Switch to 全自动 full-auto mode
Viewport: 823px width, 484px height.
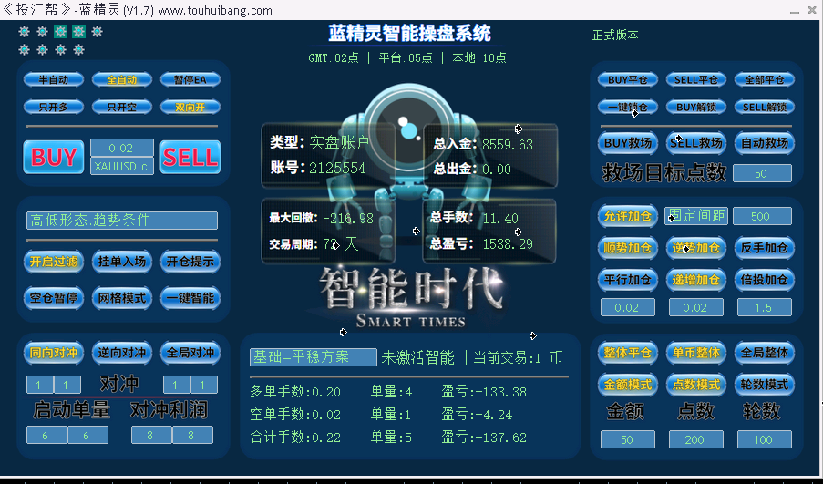click(x=122, y=80)
